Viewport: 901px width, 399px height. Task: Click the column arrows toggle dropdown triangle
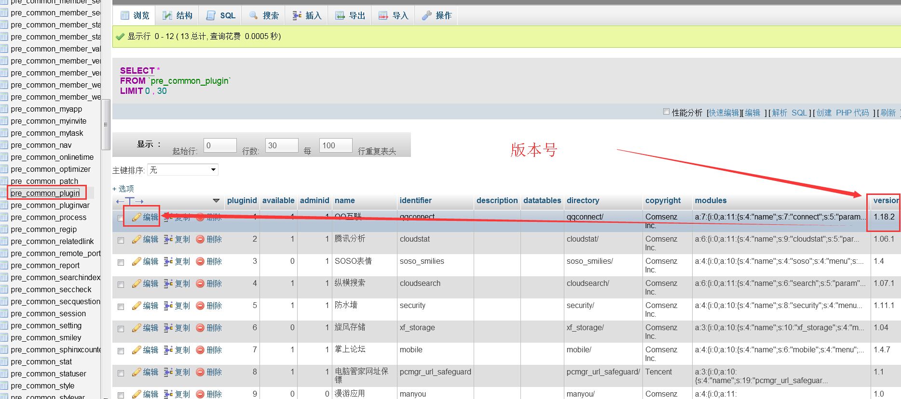point(216,201)
